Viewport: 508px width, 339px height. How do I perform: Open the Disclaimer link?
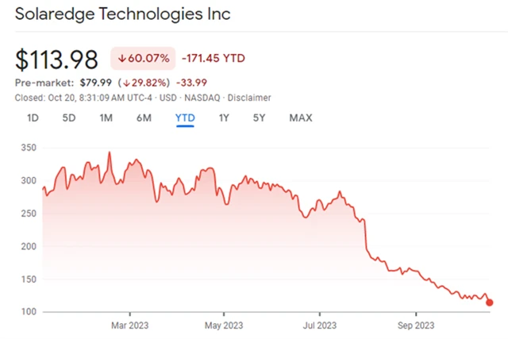click(x=249, y=98)
